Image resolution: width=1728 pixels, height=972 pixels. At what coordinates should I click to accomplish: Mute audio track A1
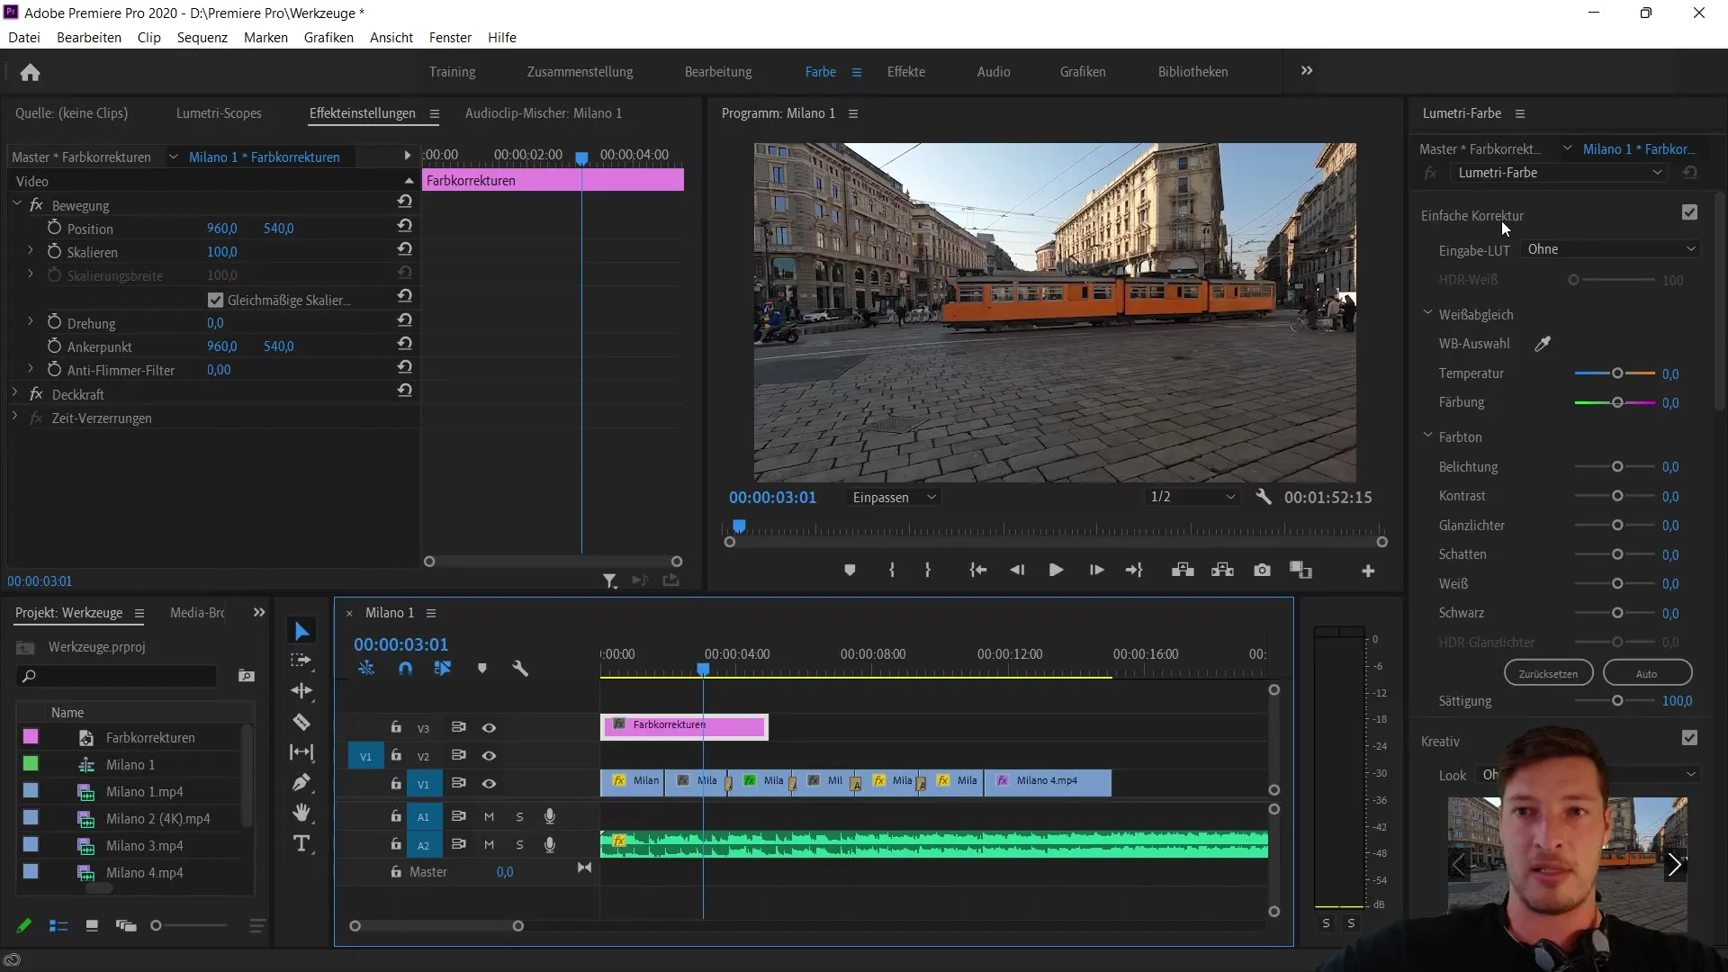(489, 817)
